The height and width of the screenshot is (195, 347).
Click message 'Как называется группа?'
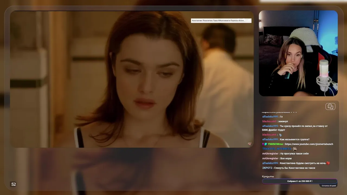point(295,139)
